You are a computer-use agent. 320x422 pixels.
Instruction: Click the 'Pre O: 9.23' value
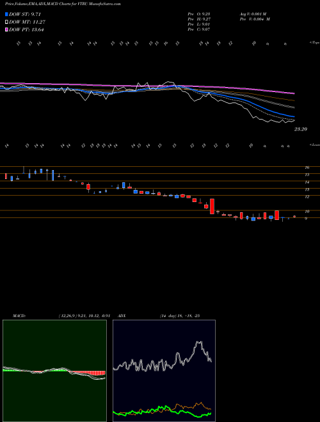(199, 14)
